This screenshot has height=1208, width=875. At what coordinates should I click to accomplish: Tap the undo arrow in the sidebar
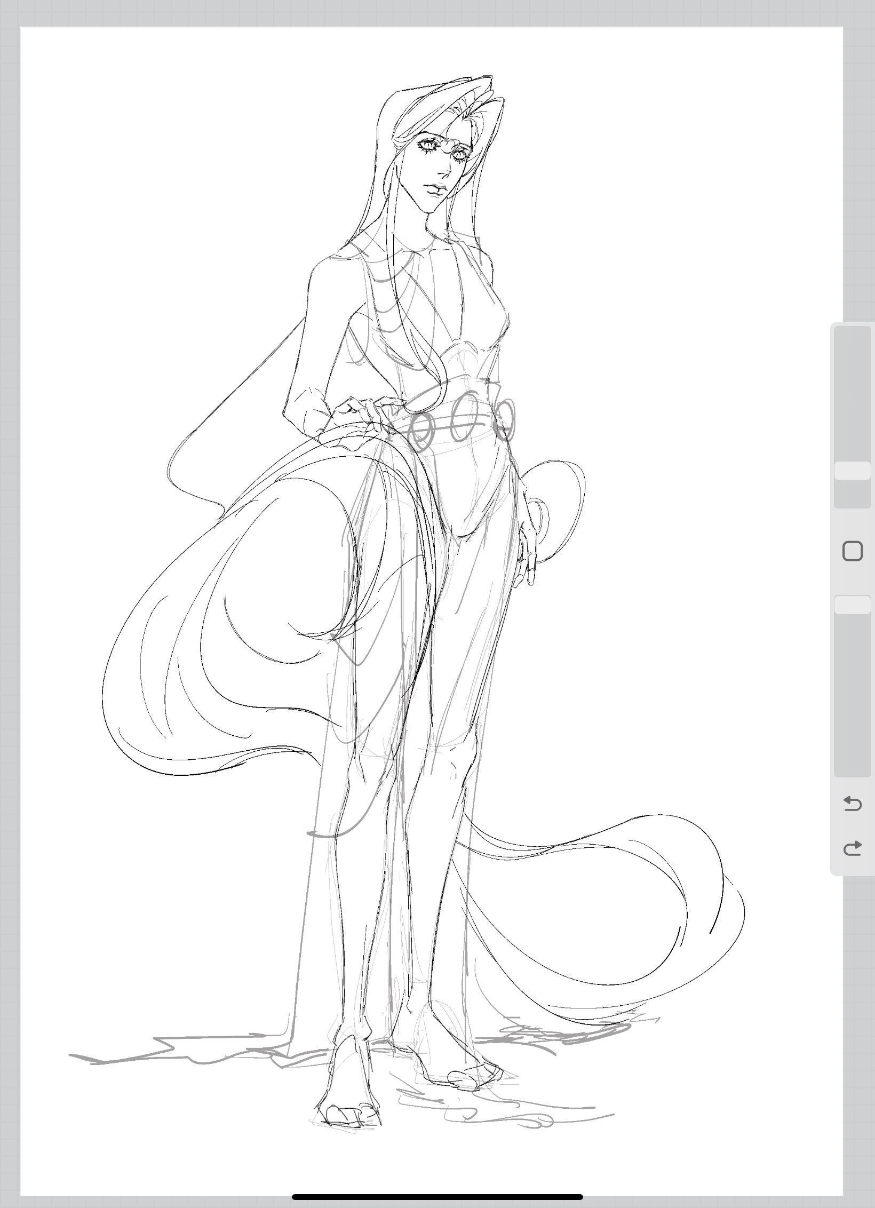(x=852, y=803)
